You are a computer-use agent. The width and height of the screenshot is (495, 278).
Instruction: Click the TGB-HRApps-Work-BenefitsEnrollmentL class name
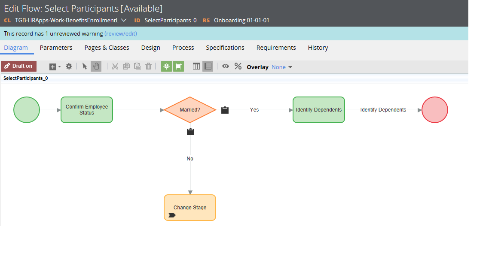[67, 20]
